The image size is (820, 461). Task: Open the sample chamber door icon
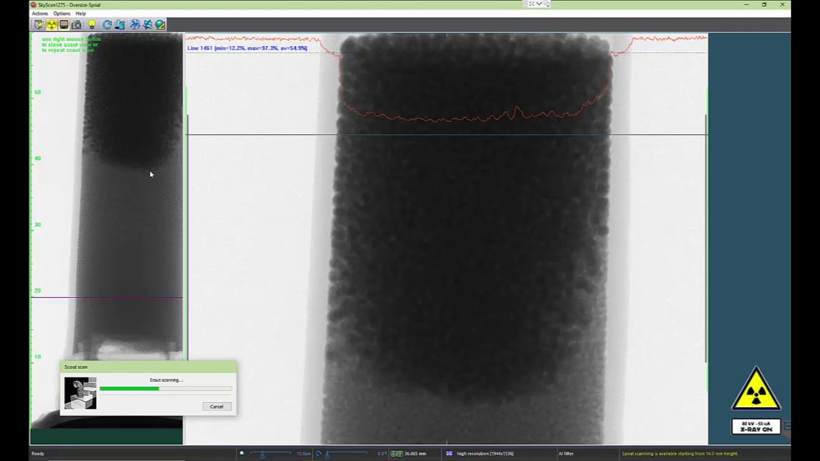[x=39, y=25]
